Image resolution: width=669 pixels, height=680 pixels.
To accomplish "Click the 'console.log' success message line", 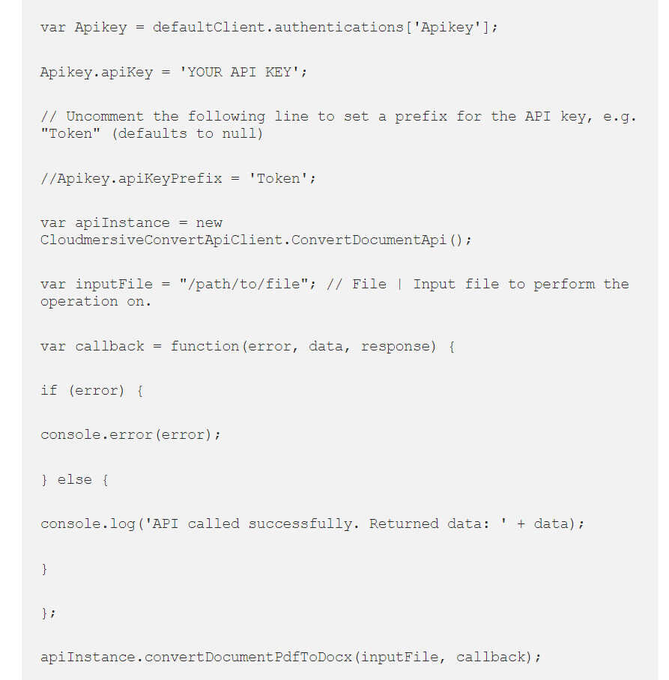I will 312,524.
